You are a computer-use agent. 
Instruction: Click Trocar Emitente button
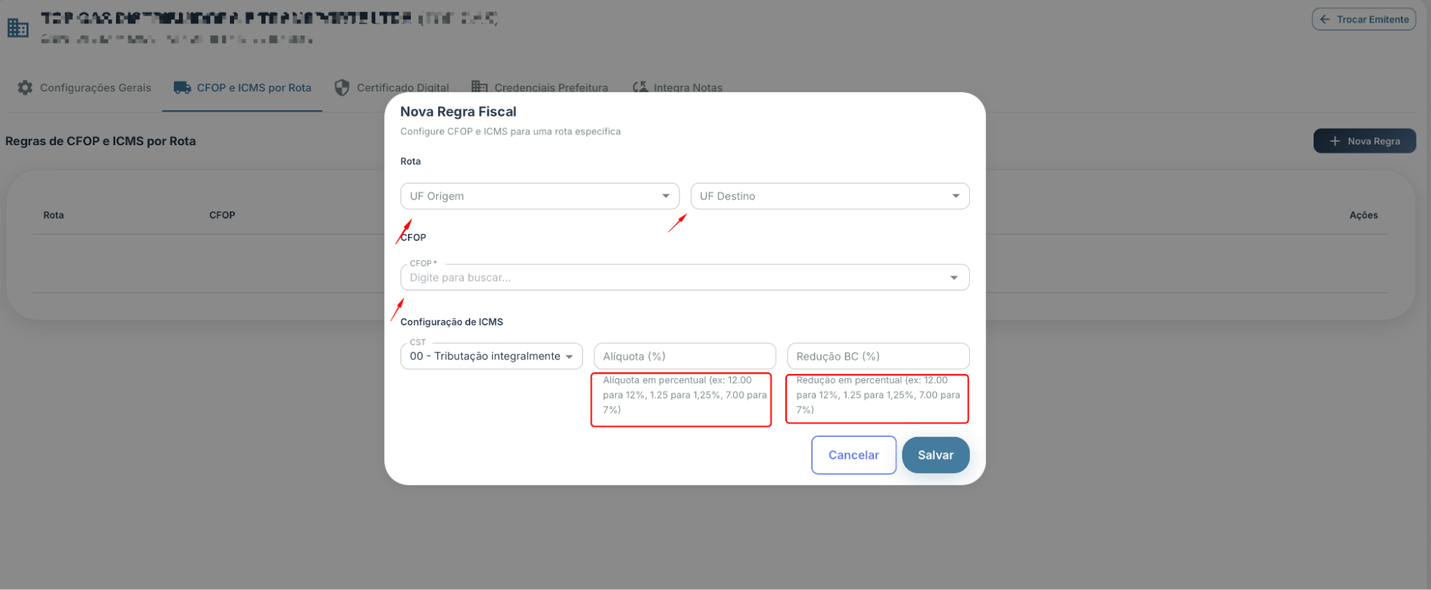pyautogui.click(x=1364, y=19)
